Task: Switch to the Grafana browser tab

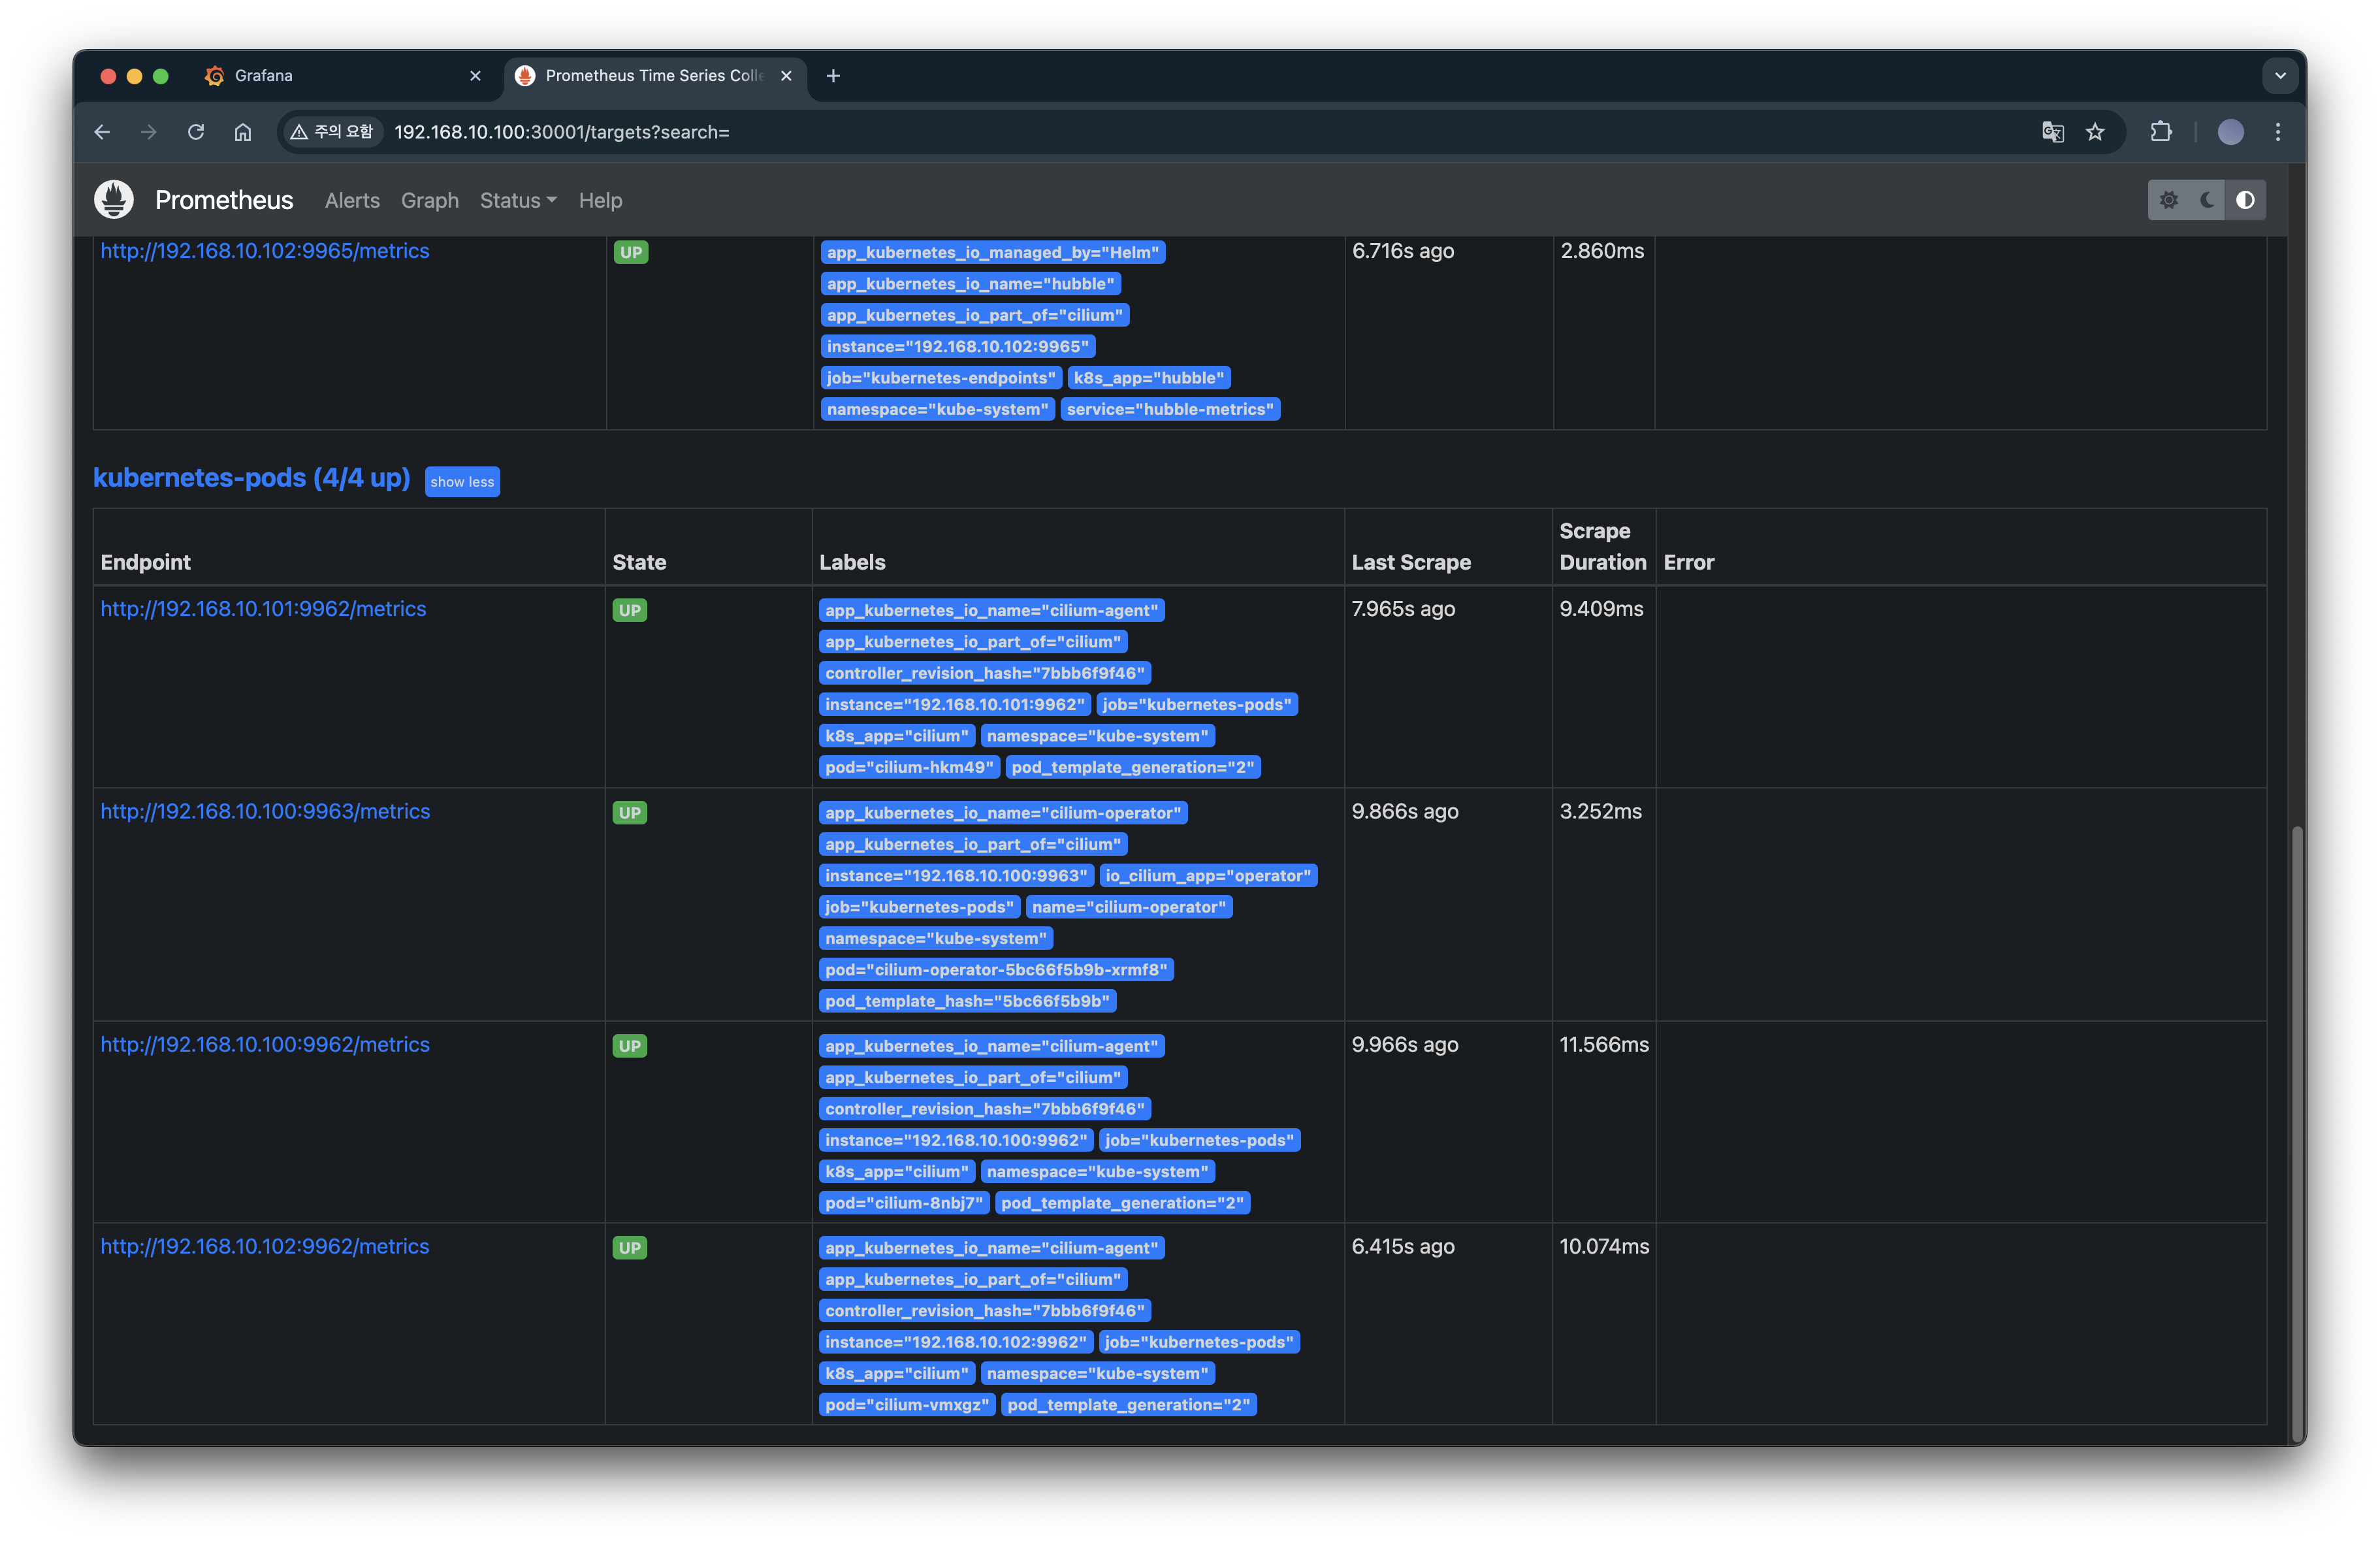Action: 264,76
